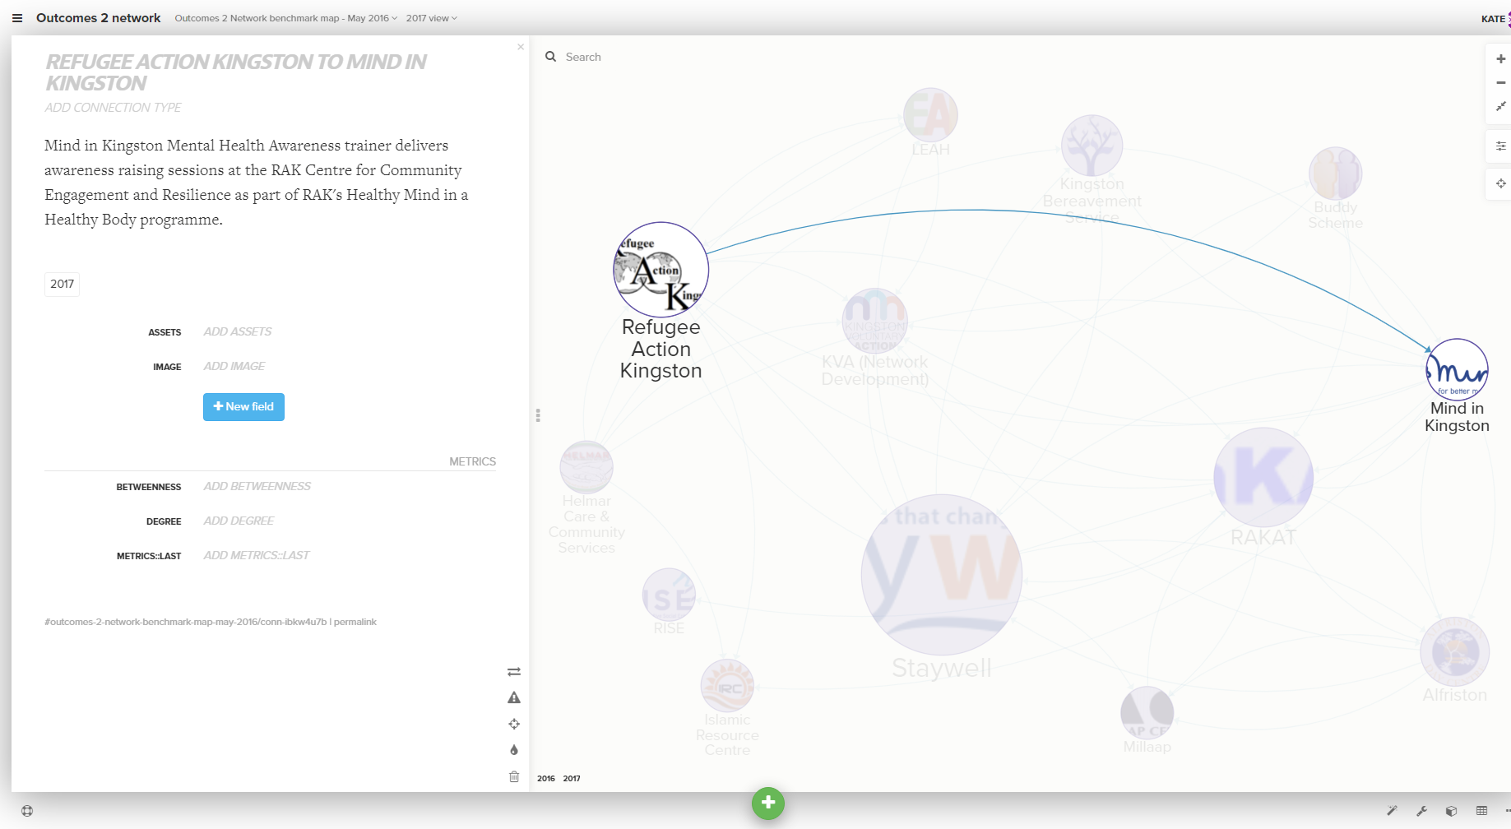Select the Mind in Kingston node
The image size is (1511, 829).
pyautogui.click(x=1457, y=369)
